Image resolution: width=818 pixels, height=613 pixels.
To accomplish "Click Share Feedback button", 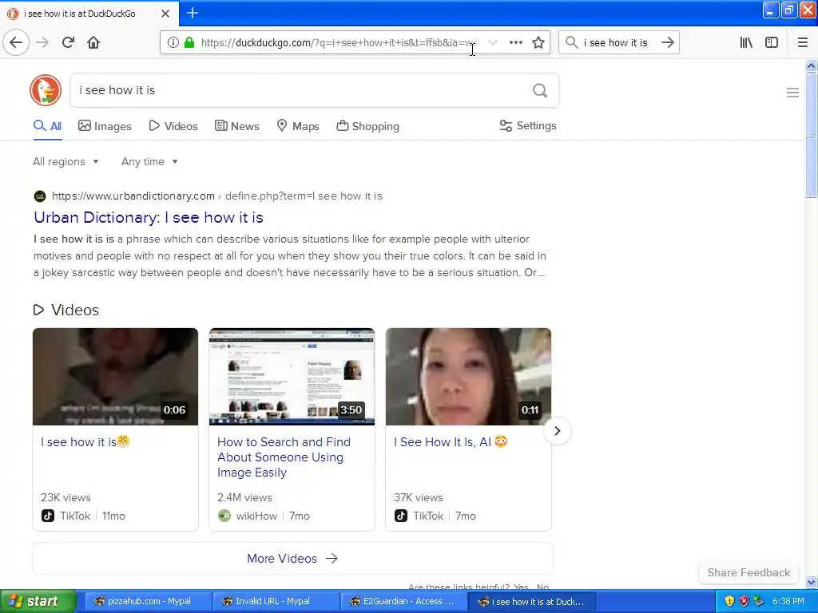I will tap(749, 572).
